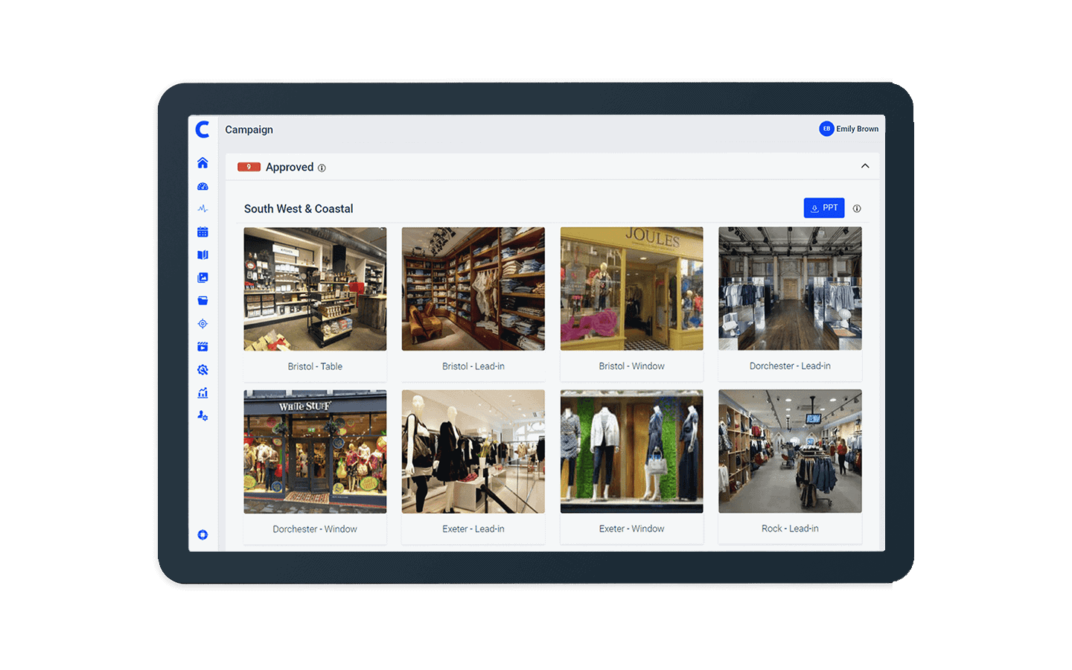Open the dashboard gauge icon

coord(202,186)
